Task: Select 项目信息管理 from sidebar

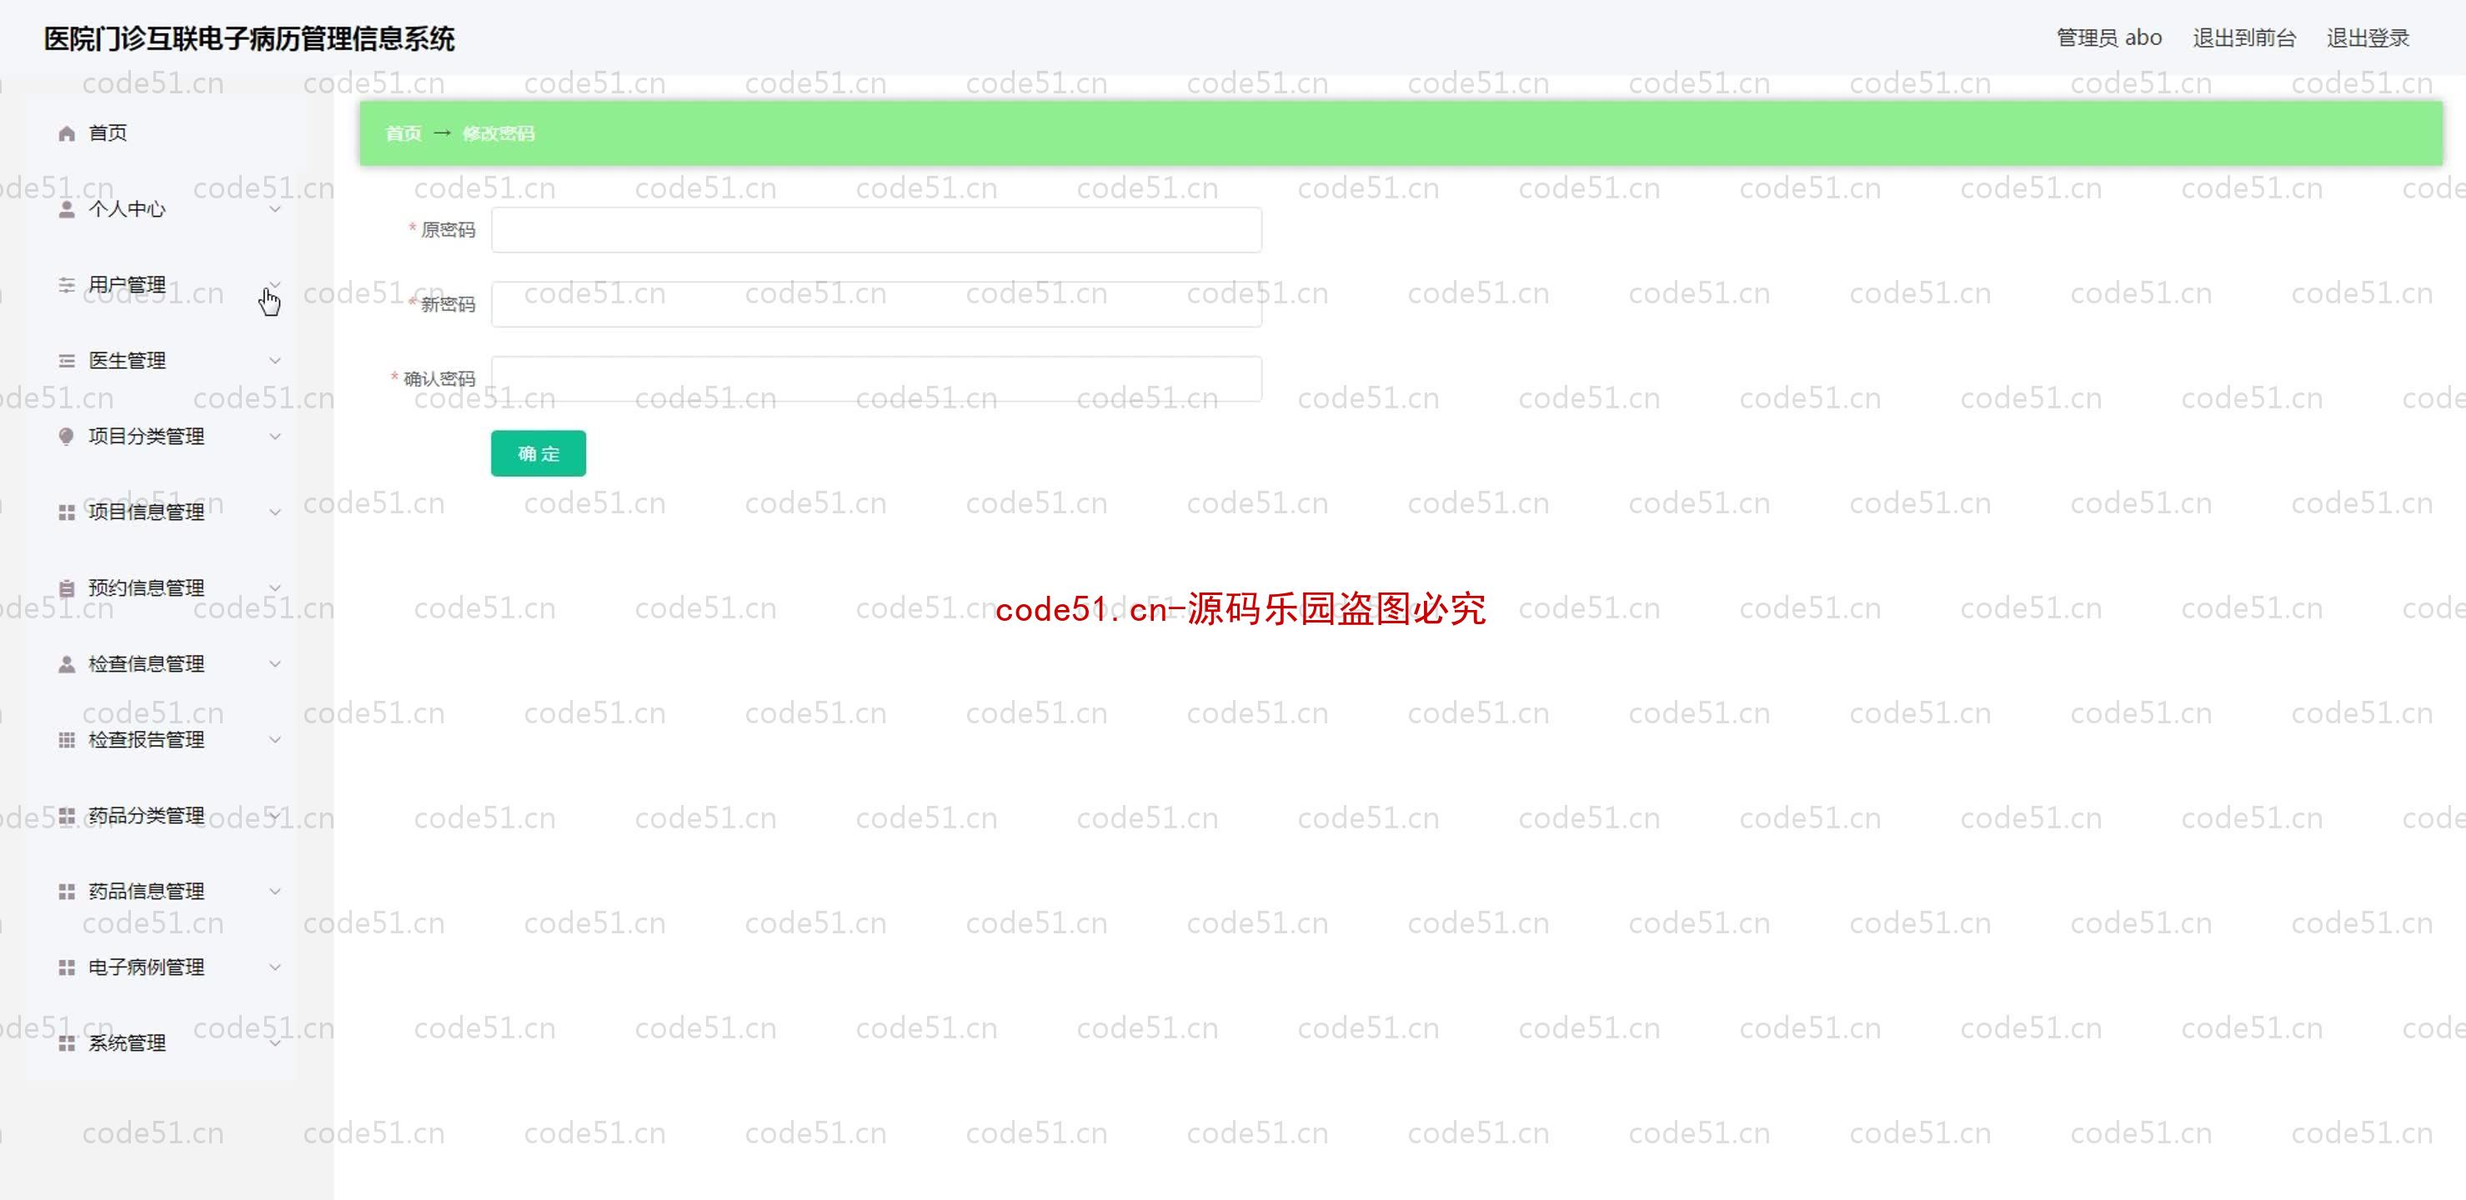Action: pyautogui.click(x=146, y=511)
